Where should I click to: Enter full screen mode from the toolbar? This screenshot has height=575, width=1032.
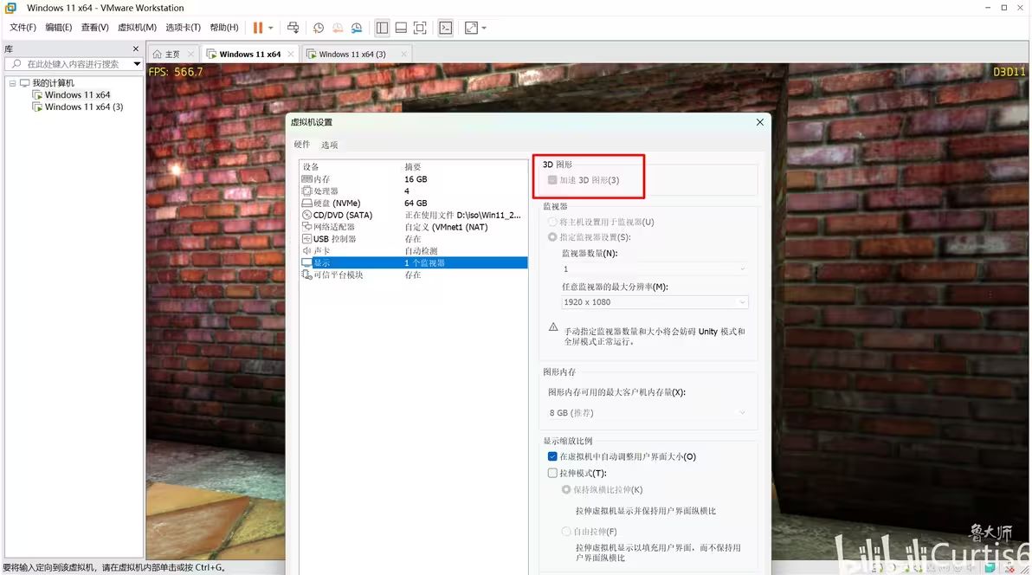pyautogui.click(x=420, y=28)
